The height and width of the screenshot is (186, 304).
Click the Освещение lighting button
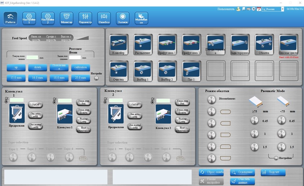[242, 172]
